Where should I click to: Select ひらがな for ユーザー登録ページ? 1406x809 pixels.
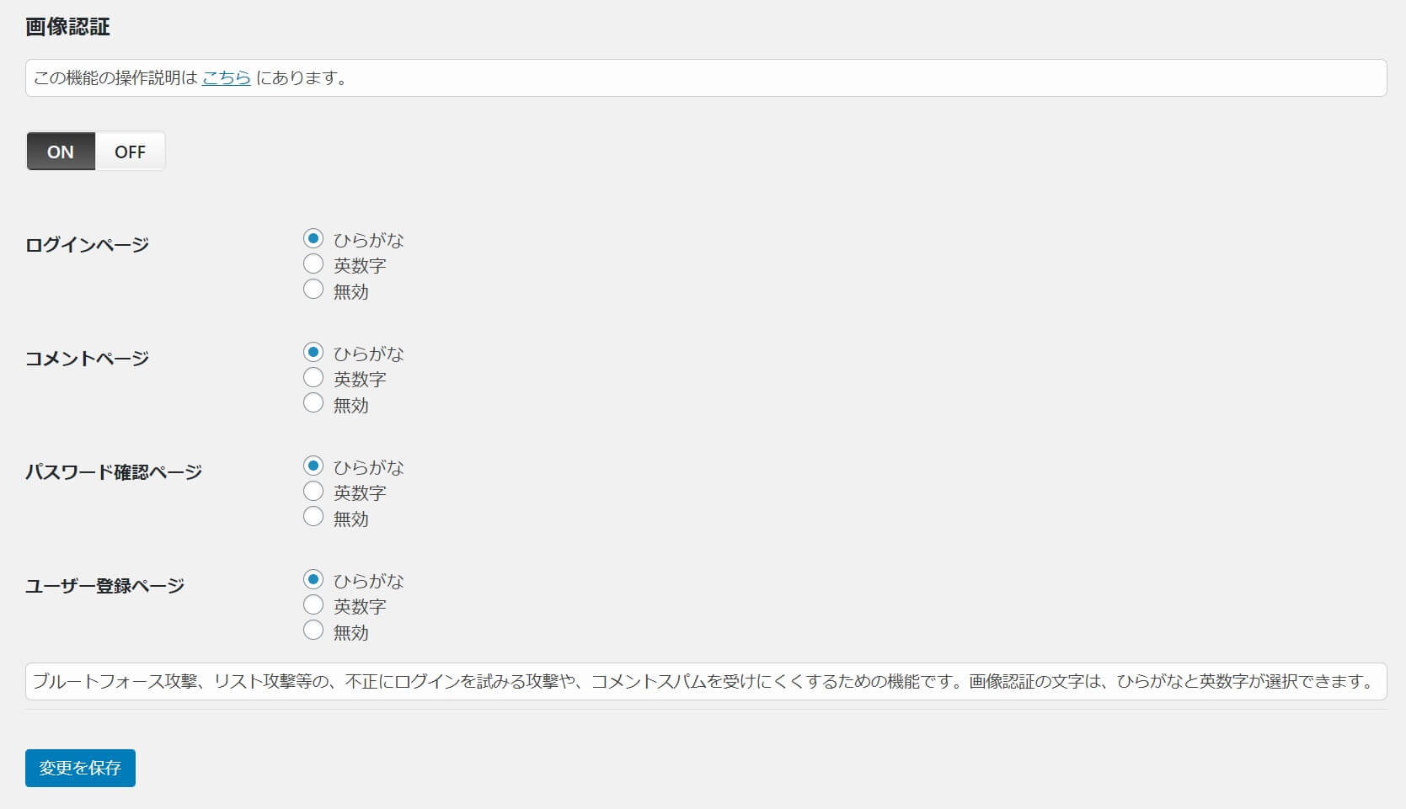coord(313,580)
